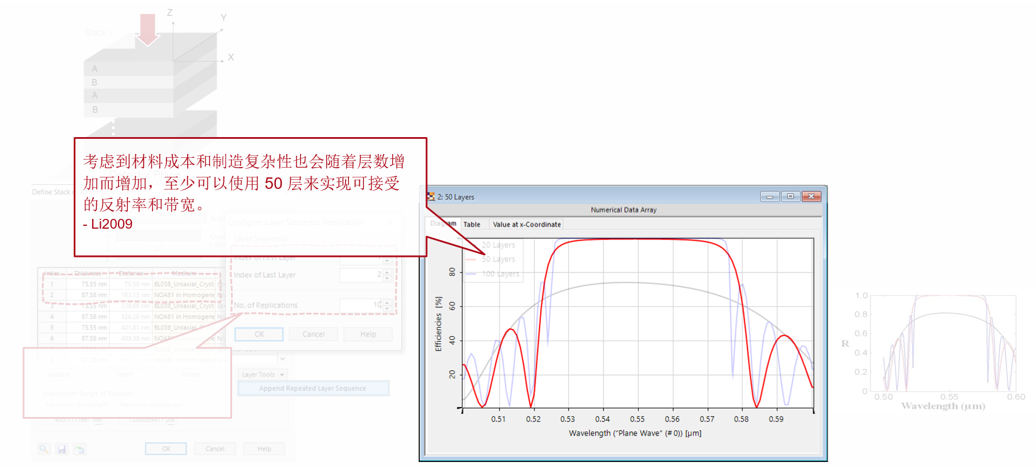1036x466 pixels.
Task: Click the reference reflectance plot thumbnail at right
Action: click(935, 351)
